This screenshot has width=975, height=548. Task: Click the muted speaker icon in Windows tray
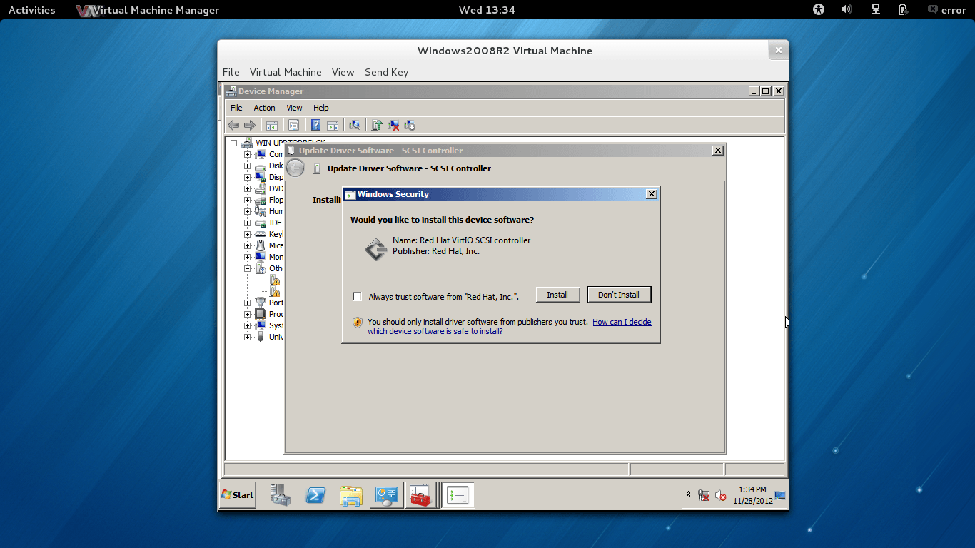tap(721, 495)
